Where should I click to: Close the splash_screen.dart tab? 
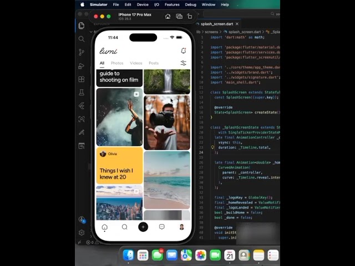(237, 24)
